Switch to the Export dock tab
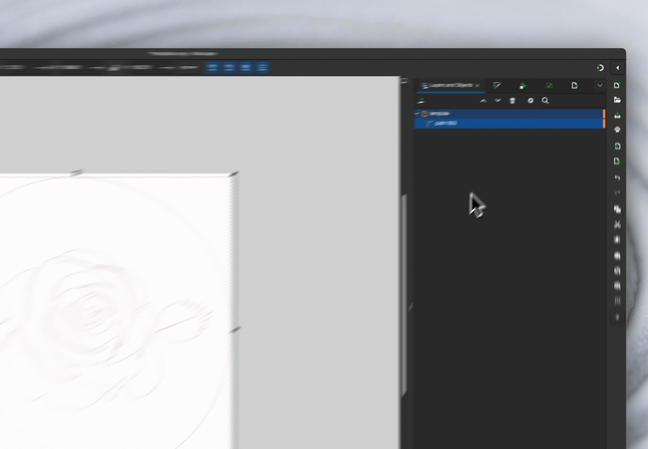Viewport: 648px width, 449px height. (574, 85)
